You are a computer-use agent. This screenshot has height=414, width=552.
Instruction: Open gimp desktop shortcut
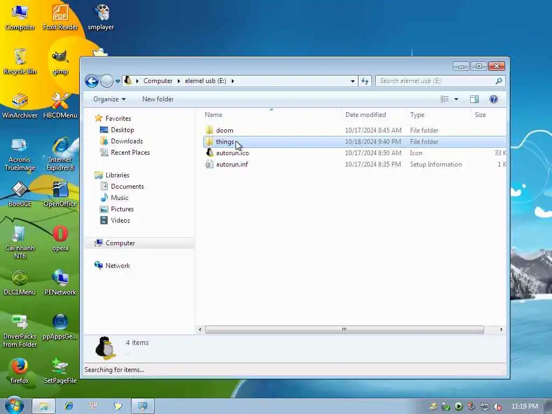point(60,62)
